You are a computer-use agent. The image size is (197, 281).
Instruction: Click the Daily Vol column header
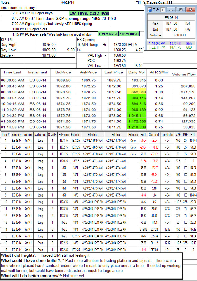[136, 72]
